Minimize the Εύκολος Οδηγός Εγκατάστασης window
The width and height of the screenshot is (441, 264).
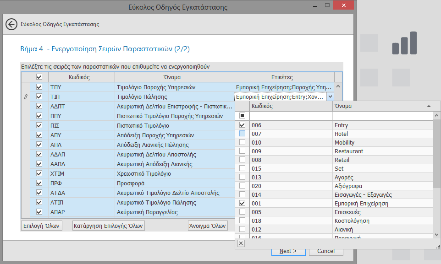315,5
